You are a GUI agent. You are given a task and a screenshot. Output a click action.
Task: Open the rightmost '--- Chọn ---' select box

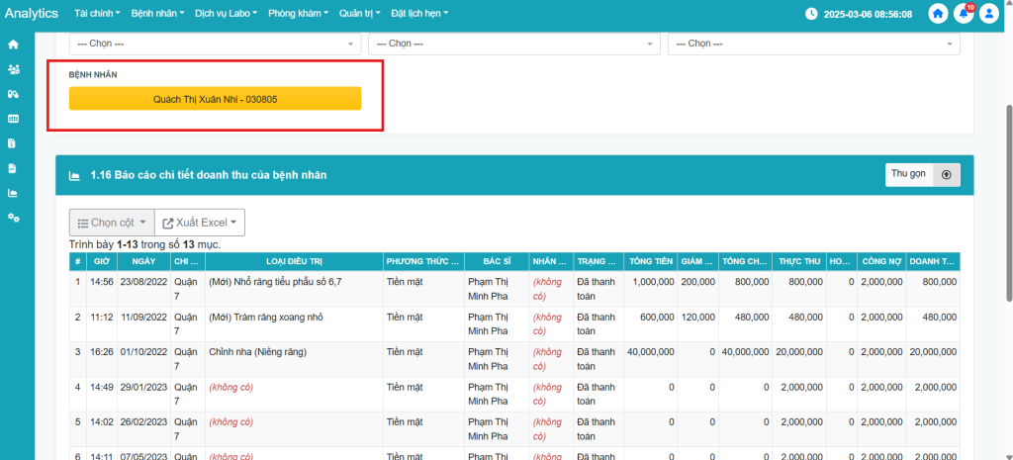tap(813, 44)
